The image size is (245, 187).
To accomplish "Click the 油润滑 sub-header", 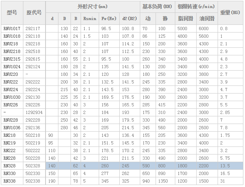I will coord(206,18).
